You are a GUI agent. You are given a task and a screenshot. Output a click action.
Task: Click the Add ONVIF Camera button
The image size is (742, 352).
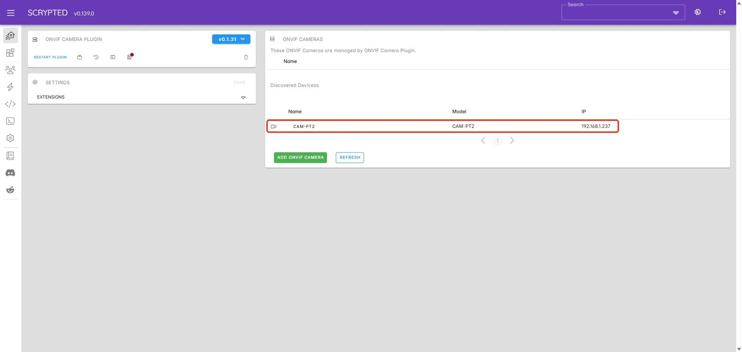[300, 157]
